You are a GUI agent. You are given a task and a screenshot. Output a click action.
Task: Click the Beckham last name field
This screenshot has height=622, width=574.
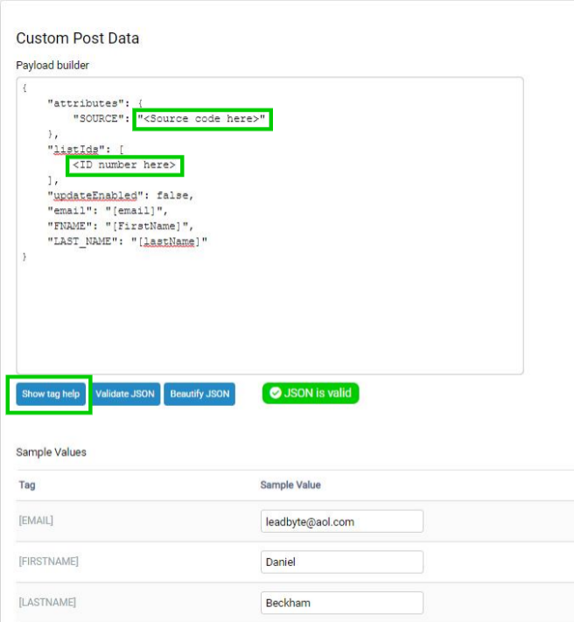click(x=342, y=603)
